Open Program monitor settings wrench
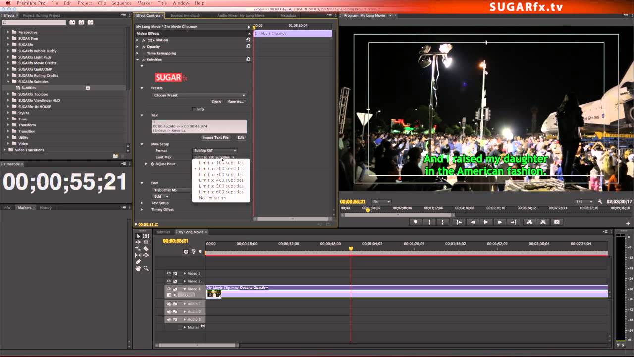Viewport: 634px width, 357px height. point(600,202)
